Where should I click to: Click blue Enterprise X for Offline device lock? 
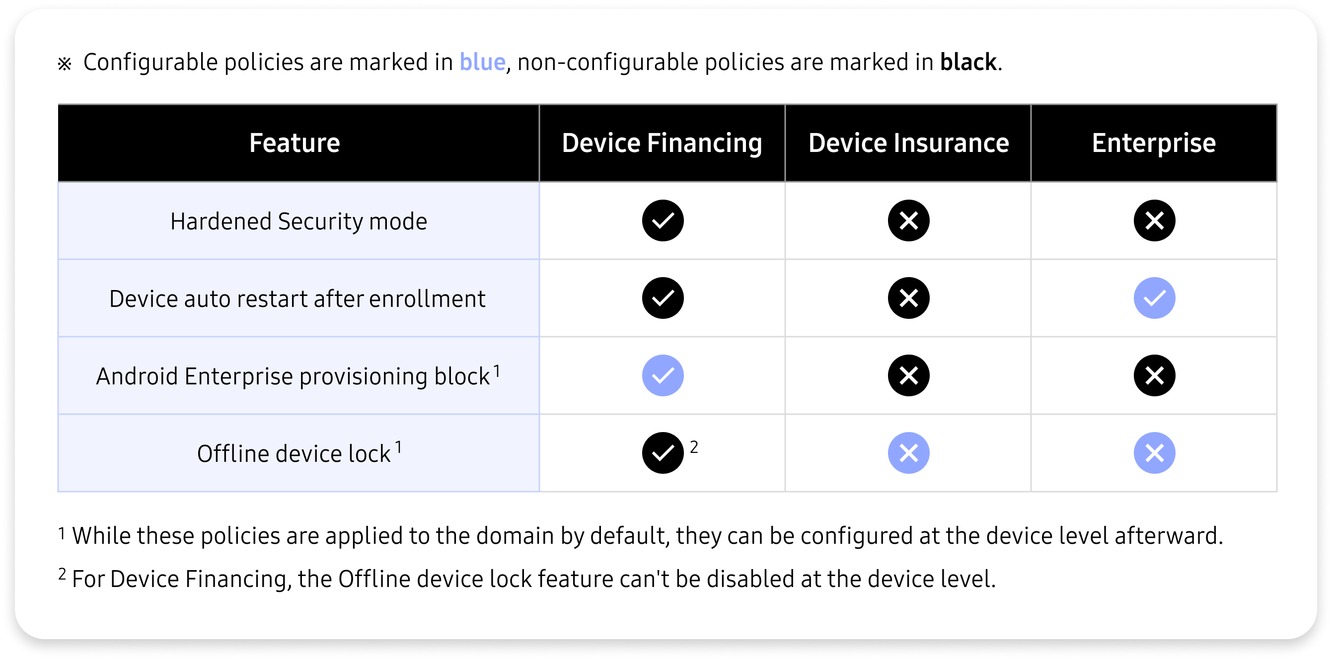(1154, 453)
